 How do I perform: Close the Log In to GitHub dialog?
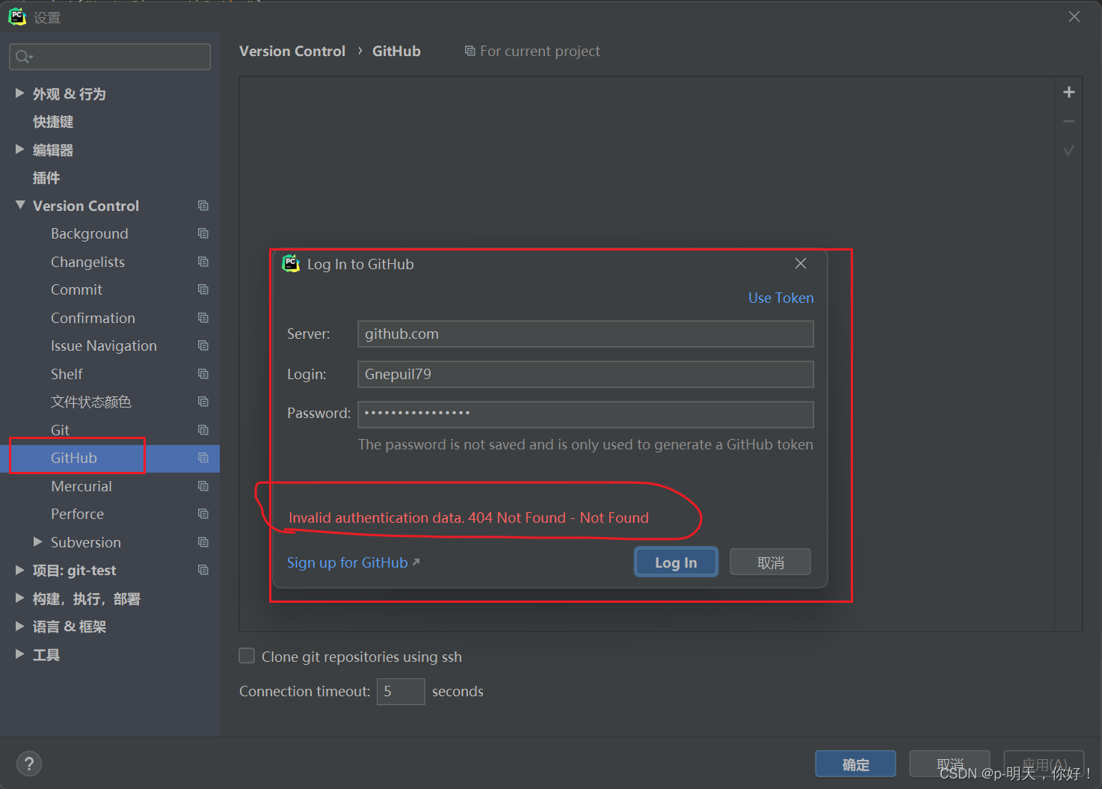[801, 263]
